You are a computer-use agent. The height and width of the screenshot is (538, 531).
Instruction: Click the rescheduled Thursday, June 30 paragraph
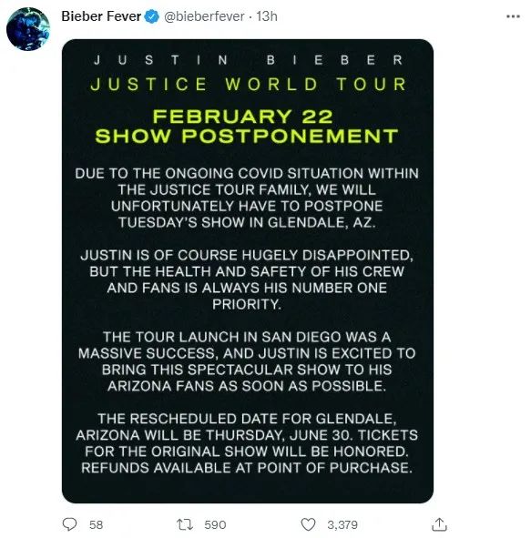[x=247, y=443]
